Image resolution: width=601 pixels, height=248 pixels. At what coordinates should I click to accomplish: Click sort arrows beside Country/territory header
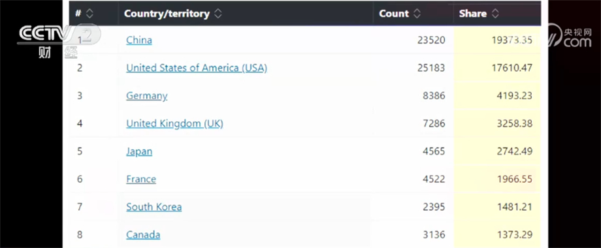[x=218, y=14]
